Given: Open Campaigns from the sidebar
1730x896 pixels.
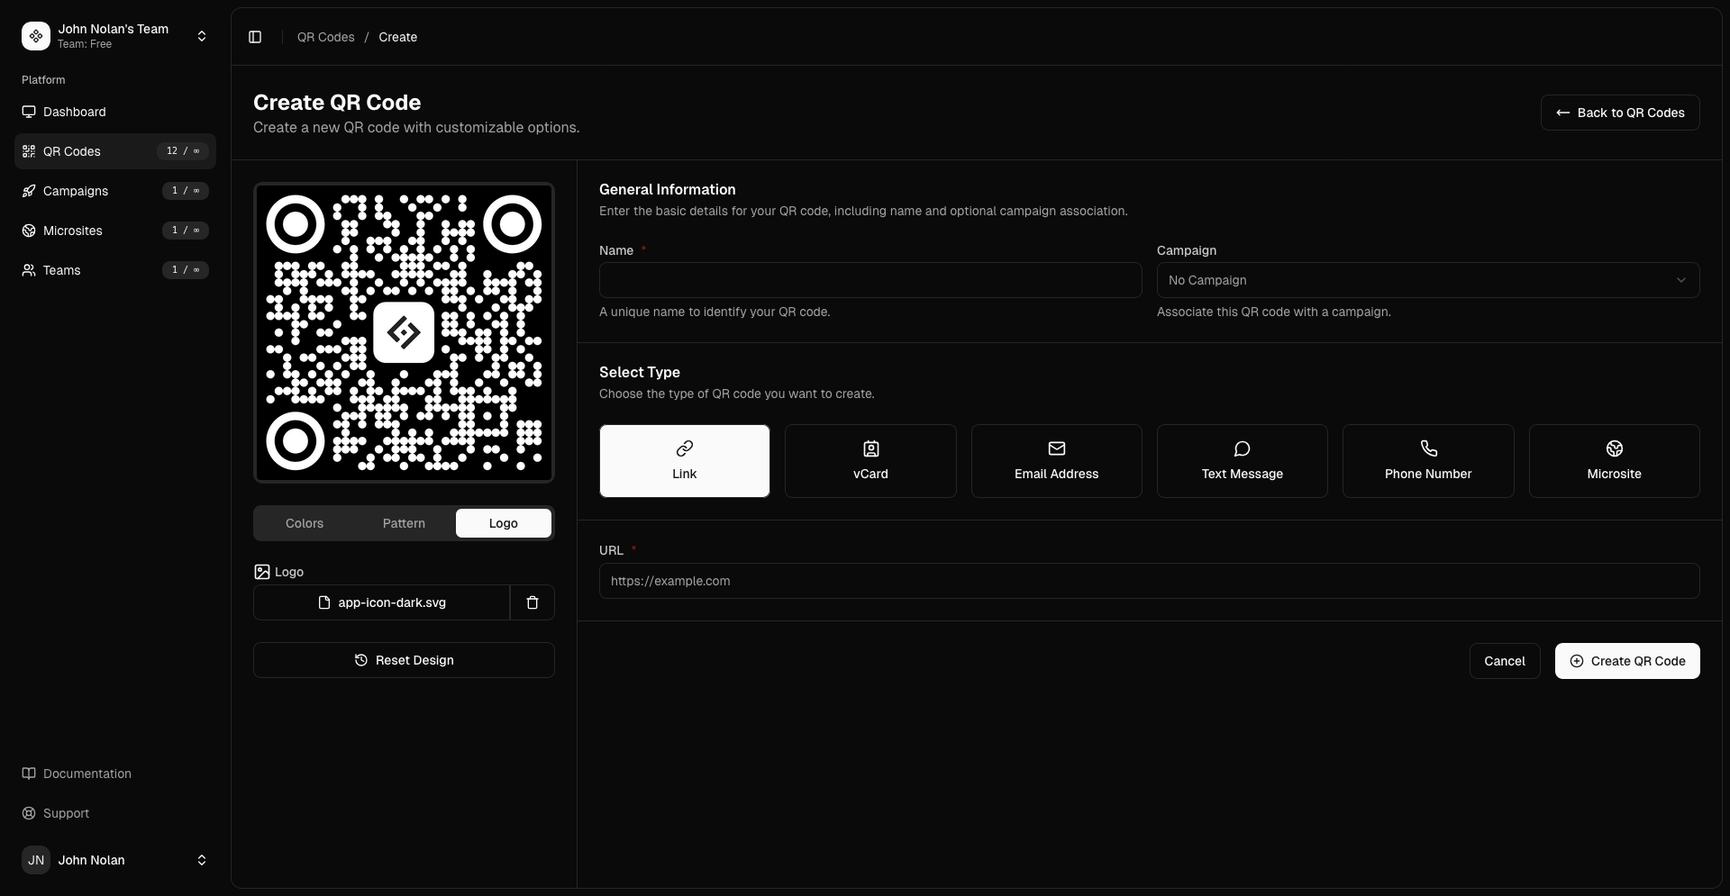Looking at the screenshot, I should (x=75, y=191).
